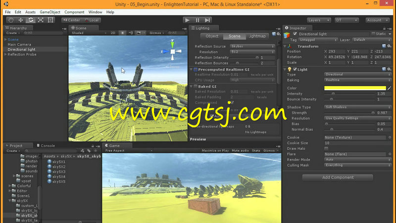Open Shadow Type dropdown
This screenshot has height=223, width=396.
(x=357, y=107)
